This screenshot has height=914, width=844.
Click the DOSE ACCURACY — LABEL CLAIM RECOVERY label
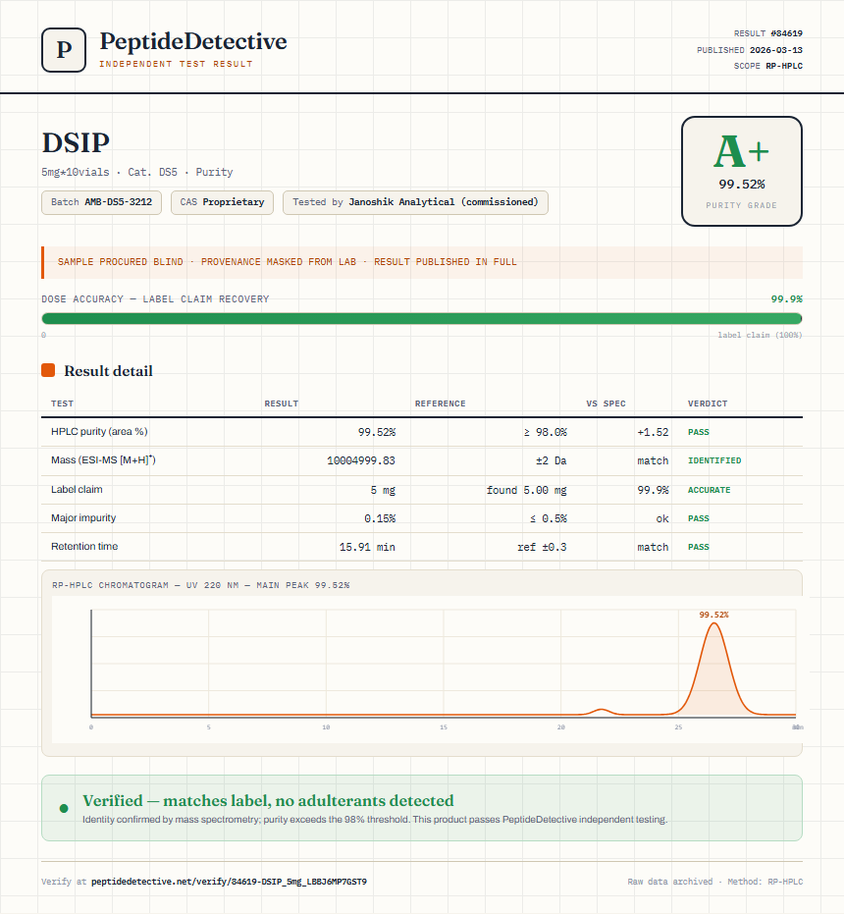click(155, 299)
